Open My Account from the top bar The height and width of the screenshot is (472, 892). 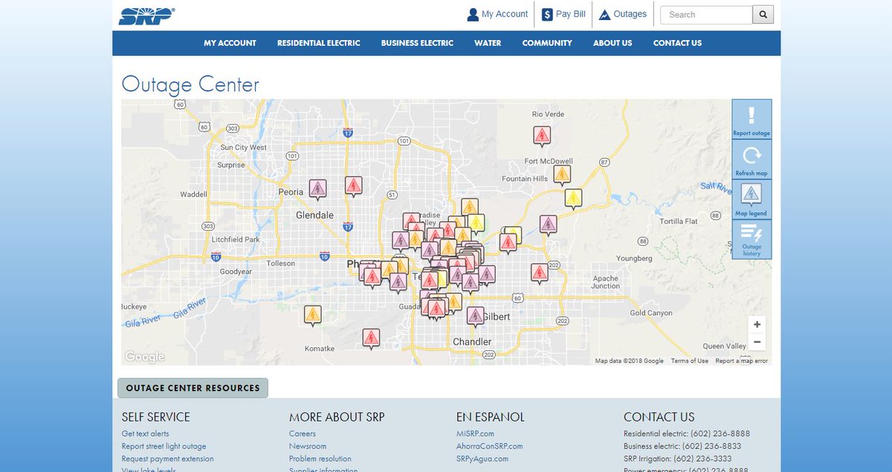(x=497, y=14)
